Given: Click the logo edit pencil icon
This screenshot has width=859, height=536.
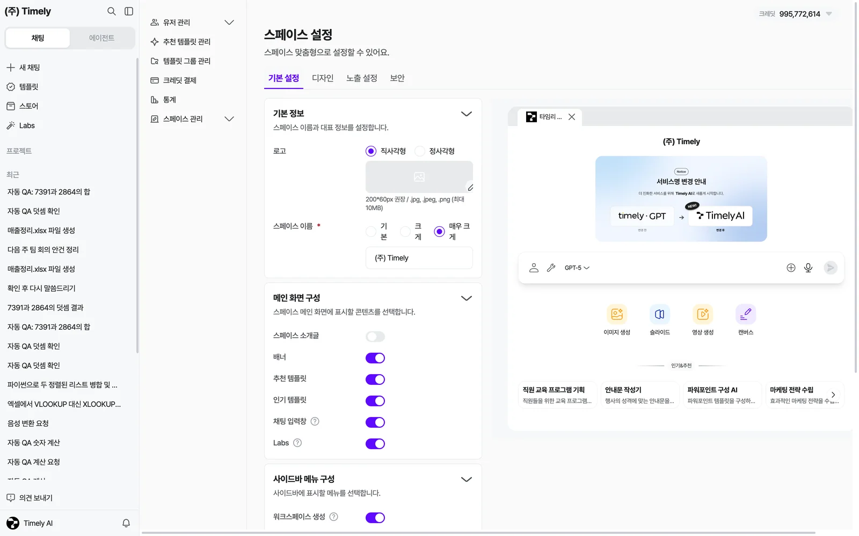Looking at the screenshot, I should pyautogui.click(x=470, y=188).
